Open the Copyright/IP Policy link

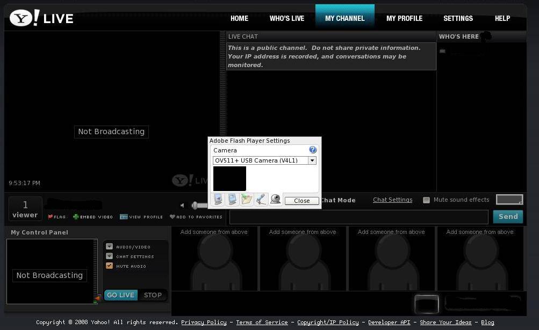click(x=328, y=322)
